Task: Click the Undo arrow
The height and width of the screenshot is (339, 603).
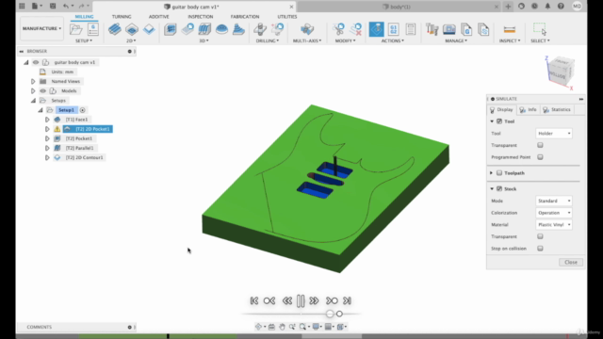Action: pyautogui.click(x=66, y=7)
